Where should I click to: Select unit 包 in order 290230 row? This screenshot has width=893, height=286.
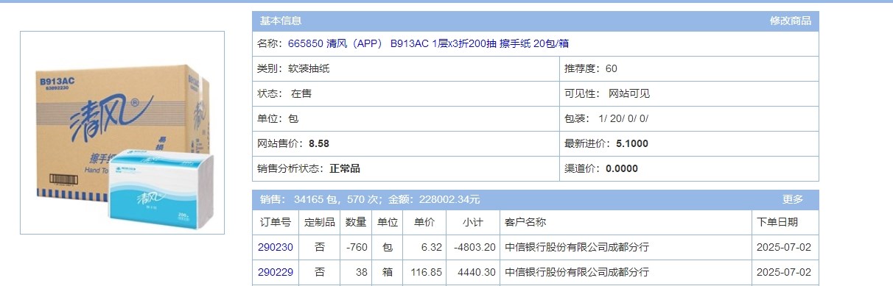coord(388,247)
